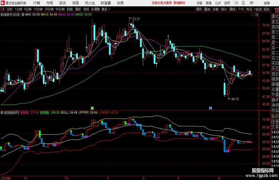Click the 2024年 date axis label
The image size is (279, 180).
click(x=6, y=178)
